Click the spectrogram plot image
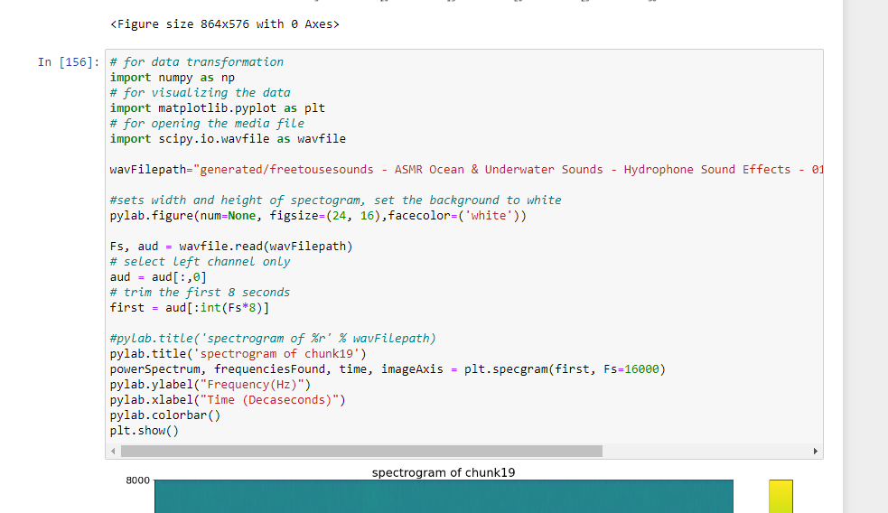The height and width of the screenshot is (513, 888). (x=444, y=497)
